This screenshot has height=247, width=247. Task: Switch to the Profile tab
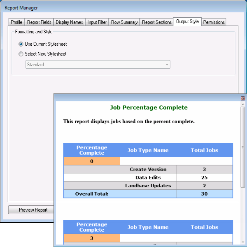(16, 22)
